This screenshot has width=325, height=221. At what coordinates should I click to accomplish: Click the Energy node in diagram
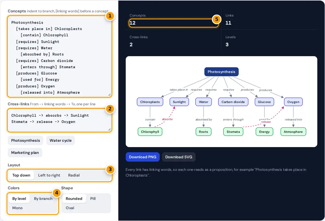pos(264,132)
